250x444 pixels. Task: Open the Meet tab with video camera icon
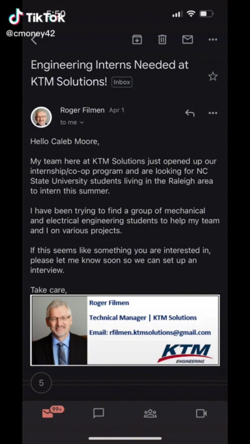[202, 414]
